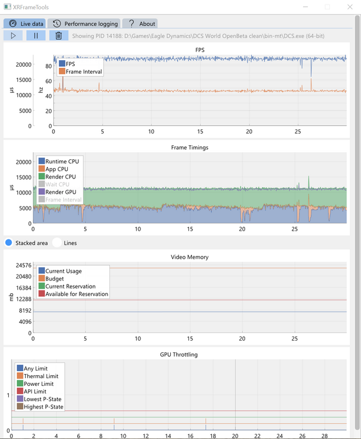Click the history clock icon on Performance logging
This screenshot has height=439, width=361.
(57, 23)
